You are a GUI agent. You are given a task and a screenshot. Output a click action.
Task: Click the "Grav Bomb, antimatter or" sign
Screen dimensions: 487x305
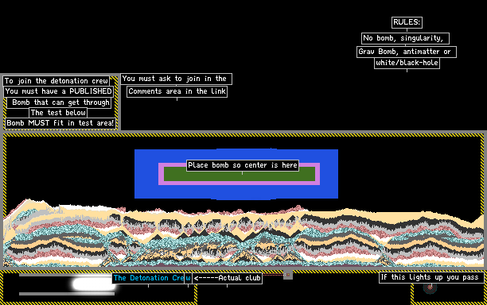point(407,52)
